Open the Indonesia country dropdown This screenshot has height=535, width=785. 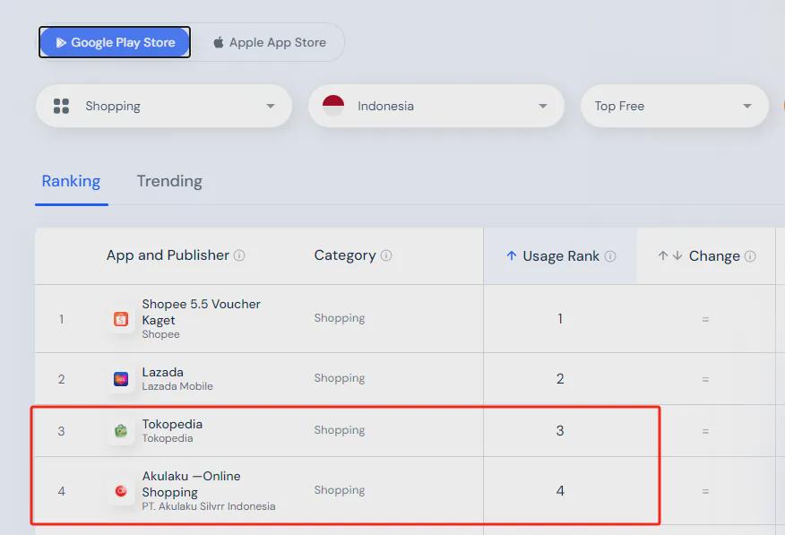tap(436, 106)
